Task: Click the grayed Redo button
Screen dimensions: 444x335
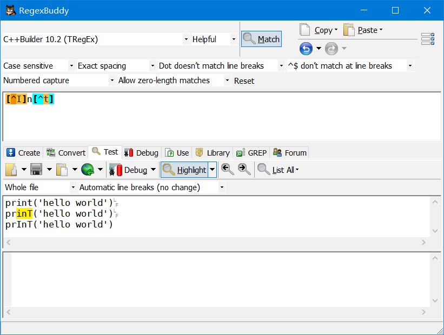Action: click(x=332, y=49)
